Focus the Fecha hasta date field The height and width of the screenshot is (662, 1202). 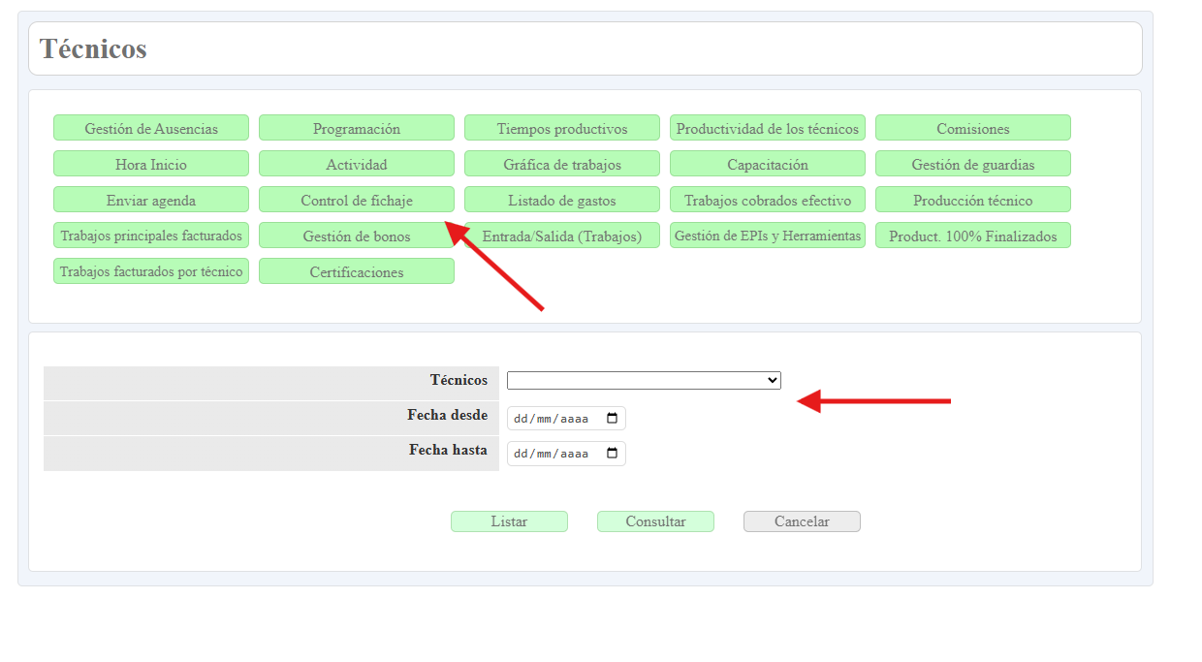(553, 454)
